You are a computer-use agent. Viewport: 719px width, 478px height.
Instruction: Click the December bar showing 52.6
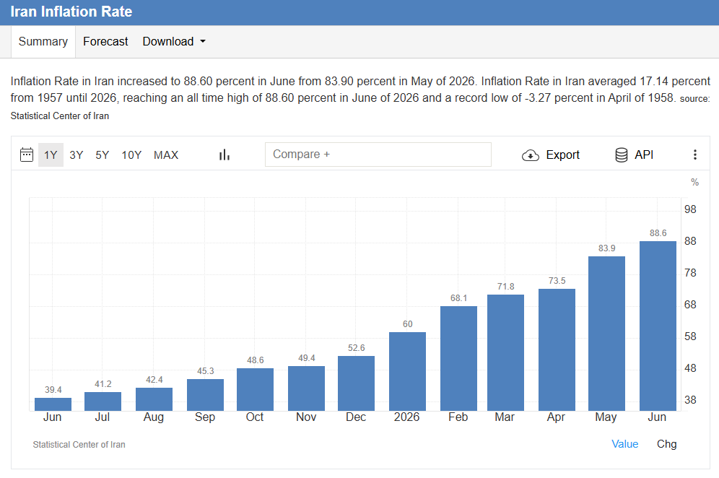357,383
